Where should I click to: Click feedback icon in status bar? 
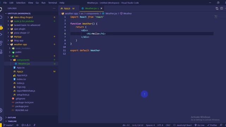(x=221, y=125)
